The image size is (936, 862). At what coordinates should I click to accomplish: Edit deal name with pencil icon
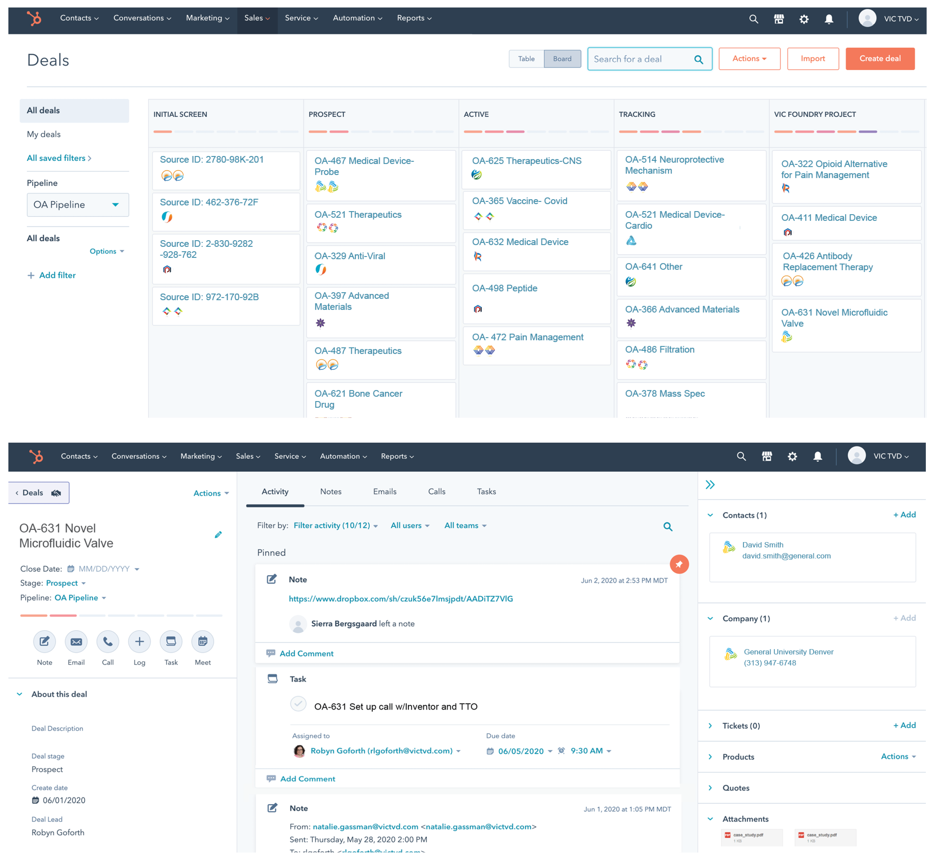point(218,535)
